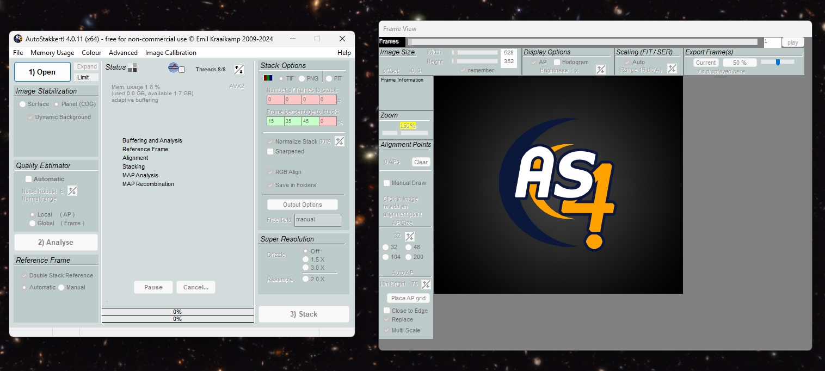This screenshot has width=825, height=371.
Task: Click the Limit button
Action: [86, 77]
